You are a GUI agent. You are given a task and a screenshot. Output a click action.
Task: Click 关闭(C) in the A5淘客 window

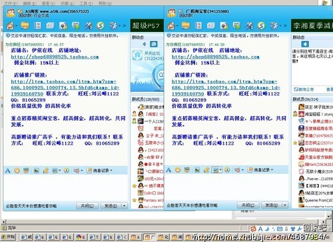click(x=87, y=206)
